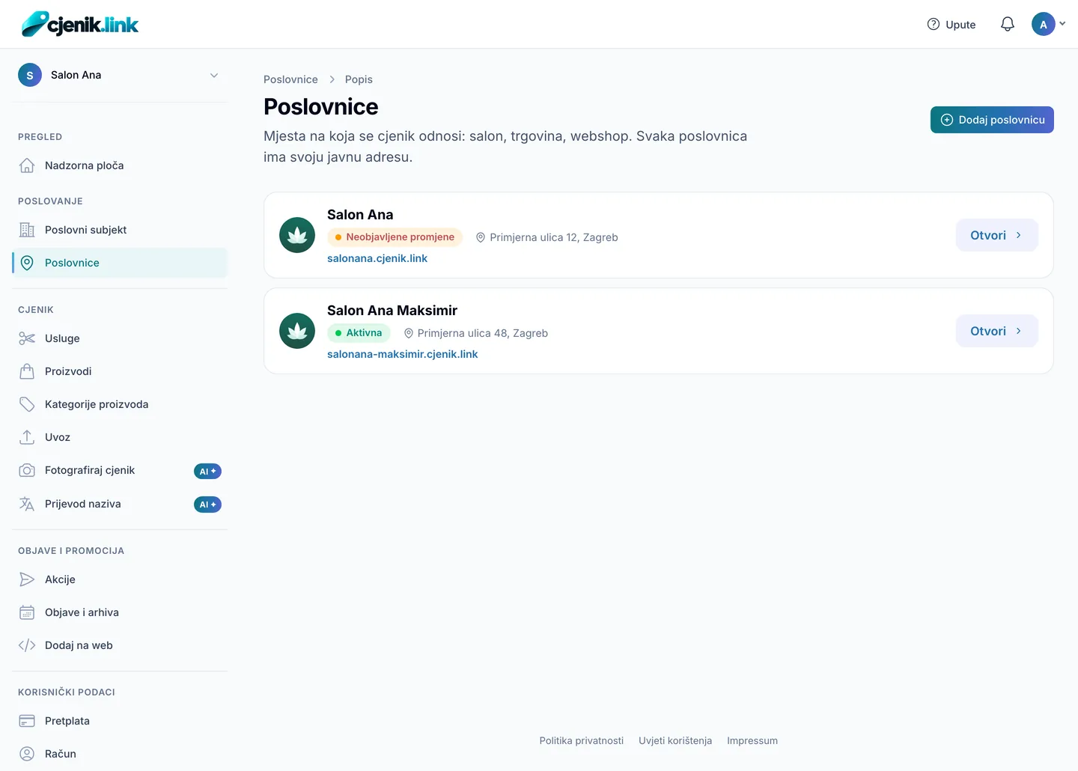1078x771 pixels.
Task: Open Usluge with the scissors icon
Action: pos(27,338)
